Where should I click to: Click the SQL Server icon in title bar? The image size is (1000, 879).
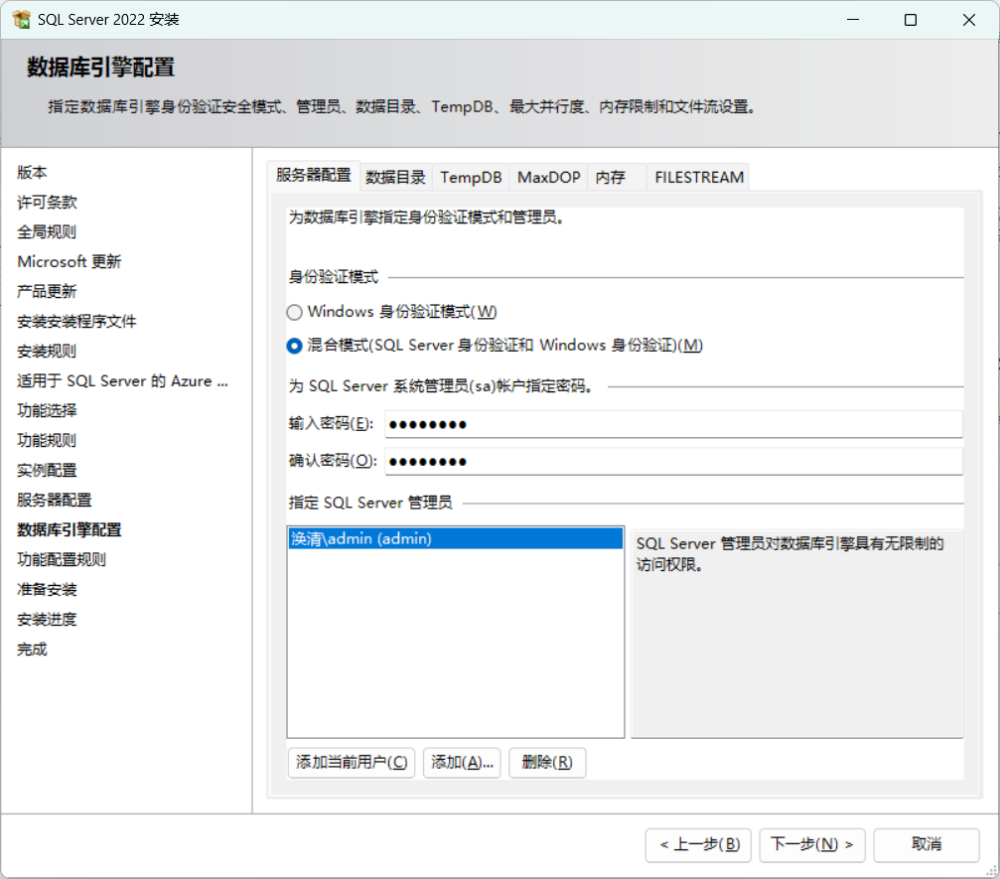coord(19,19)
